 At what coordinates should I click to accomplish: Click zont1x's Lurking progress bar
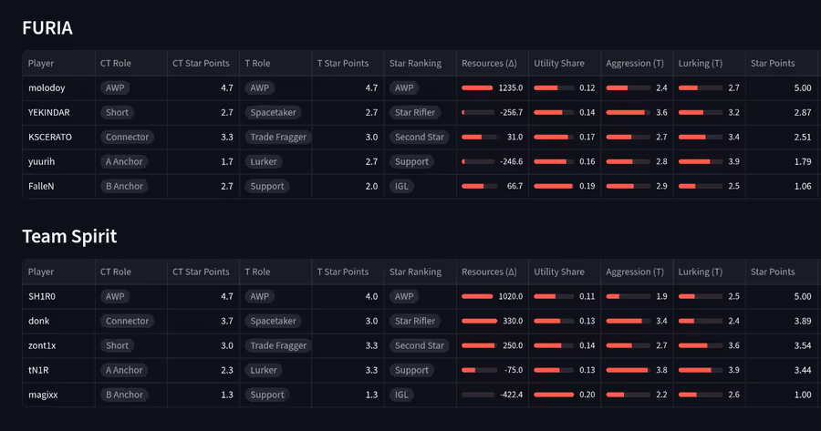[700, 345]
